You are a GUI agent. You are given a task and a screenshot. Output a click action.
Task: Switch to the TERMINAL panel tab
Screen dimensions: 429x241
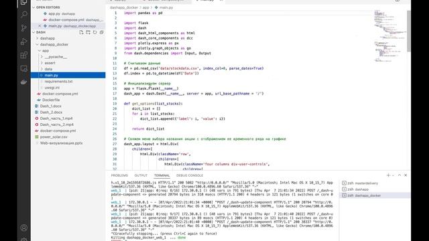[x=162, y=175]
